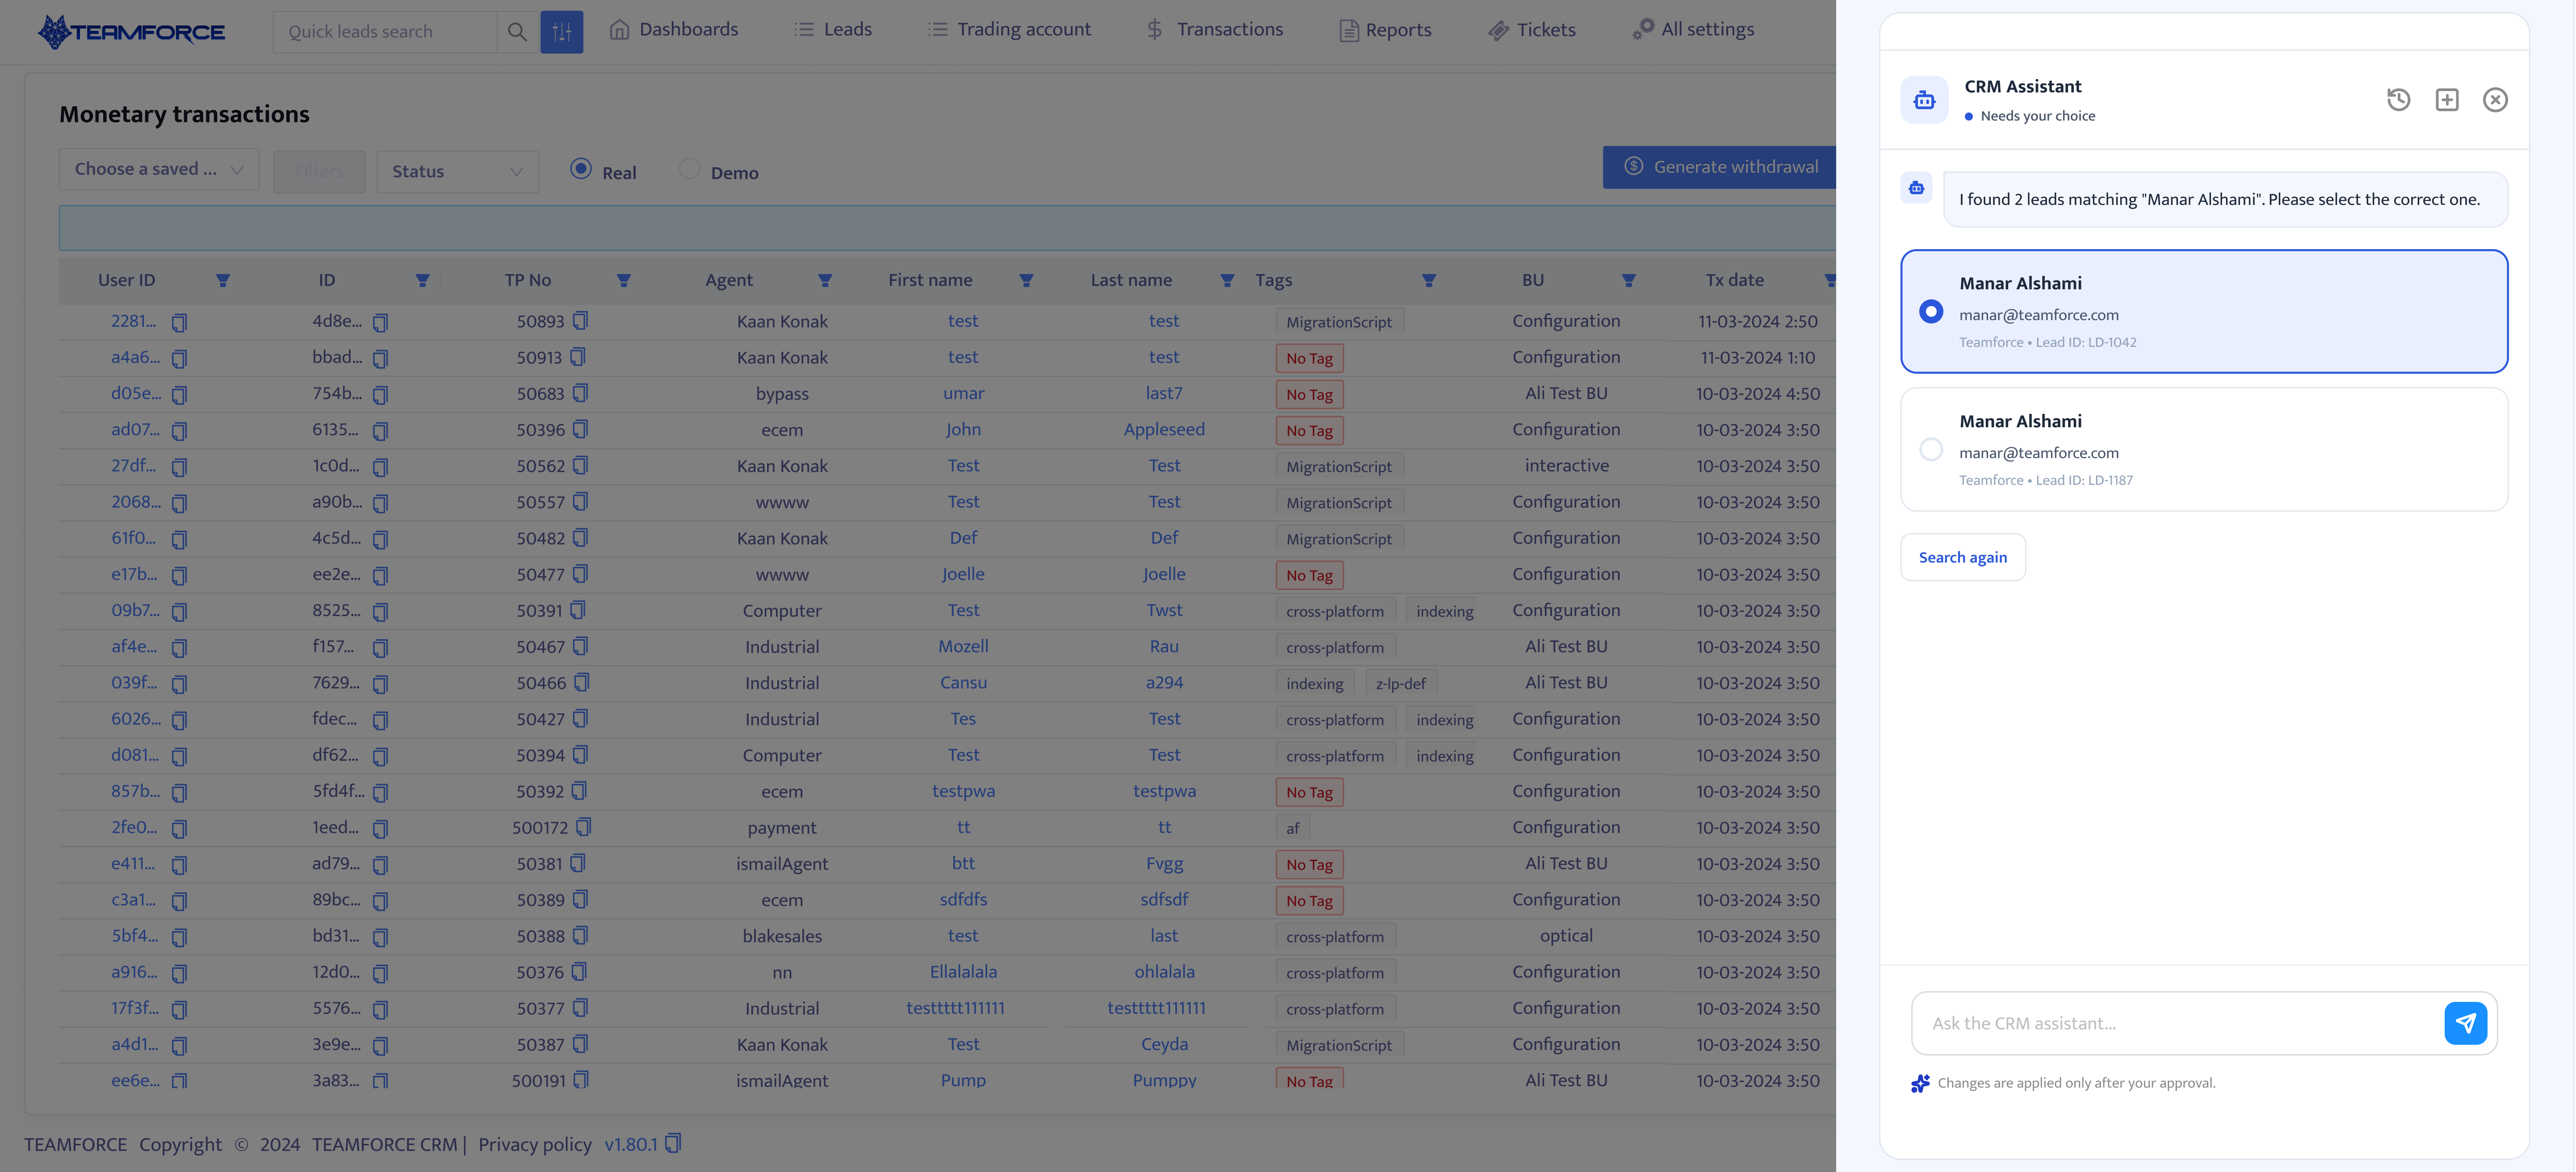Screen dimensions: 2576x1172
Task: Filter the Tags column
Action: (1429, 281)
